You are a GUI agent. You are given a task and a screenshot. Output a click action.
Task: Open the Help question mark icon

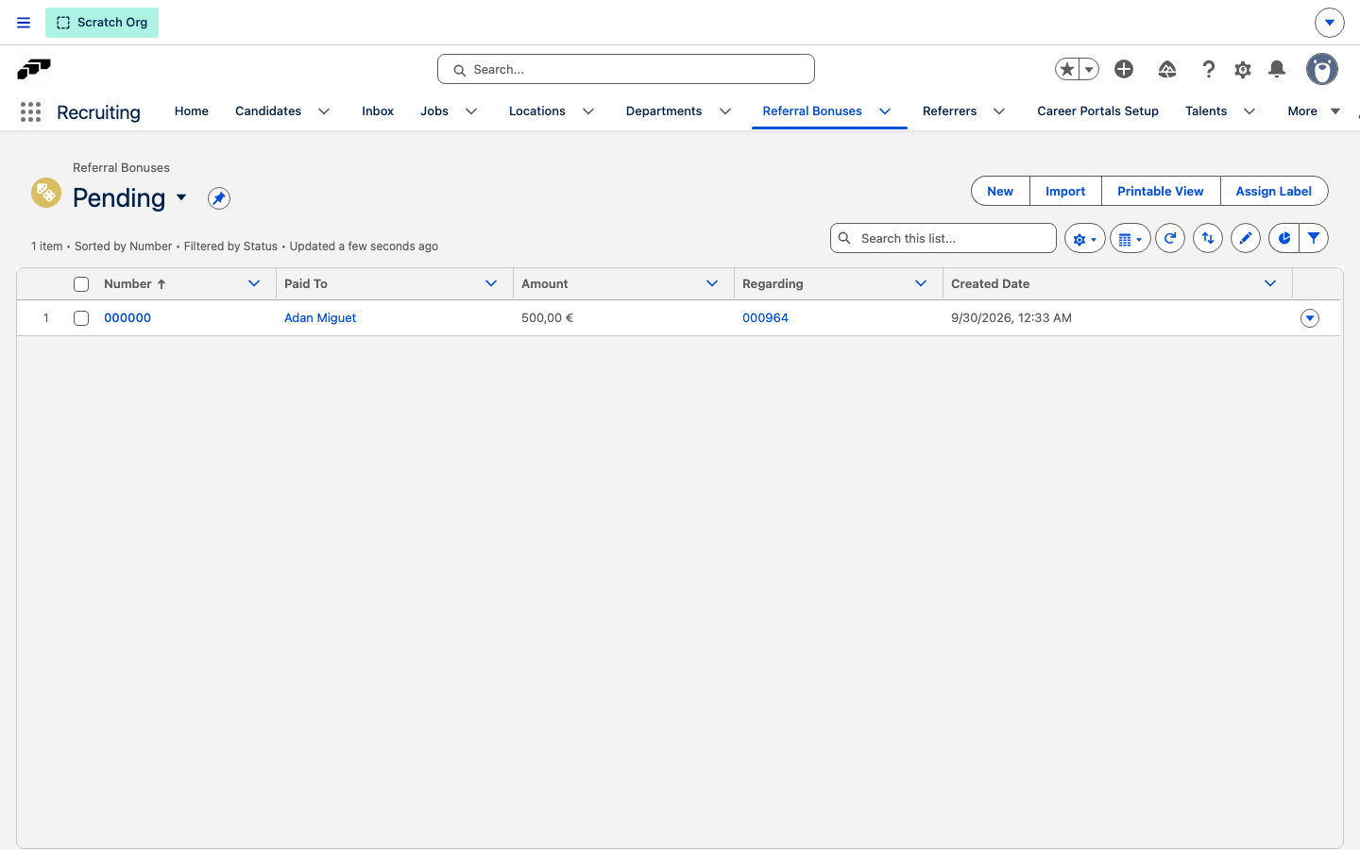[1208, 69]
